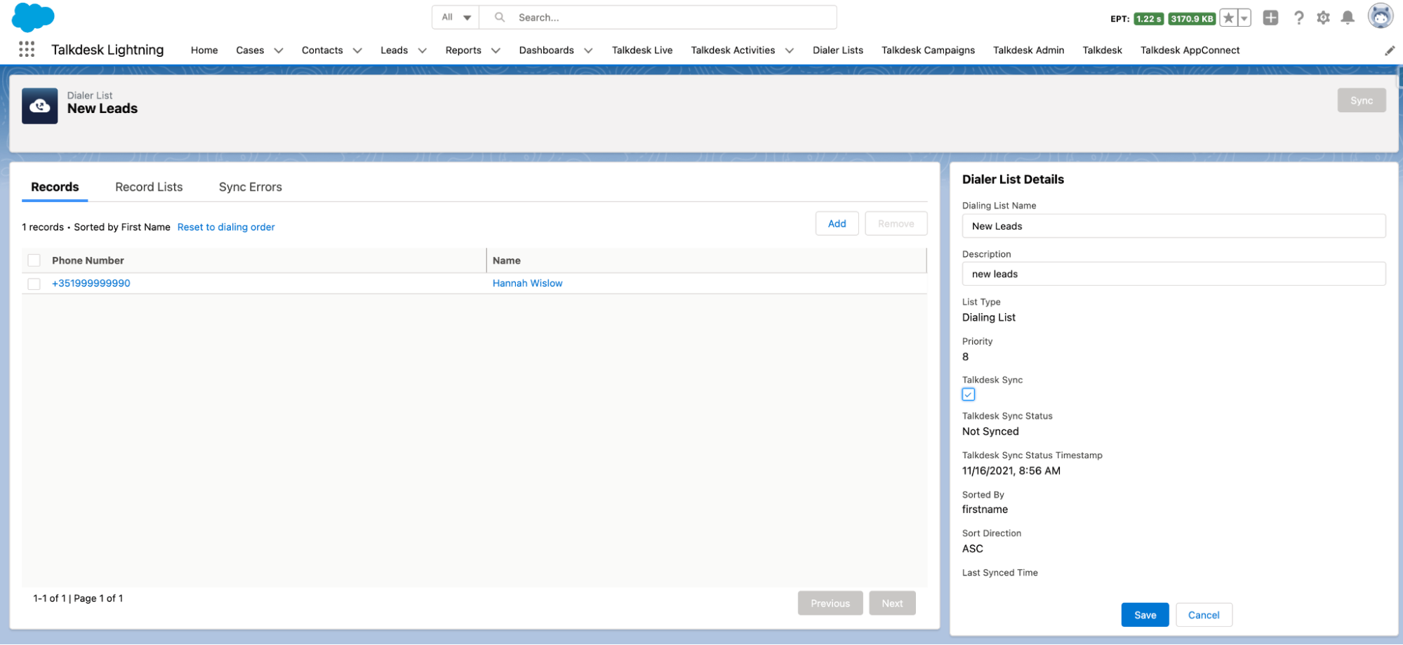Viewport: 1403px width, 645px height.
Task: Click the Salesforce cloud logo
Action: coord(33,17)
